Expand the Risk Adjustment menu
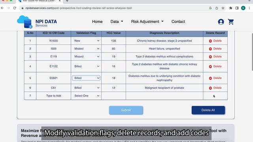The image size is (253, 142). [147, 22]
